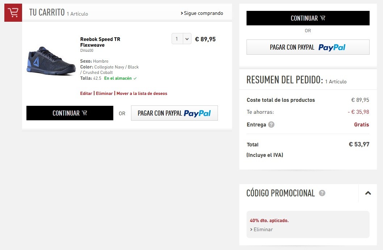Remove the applied 40% promo code
383x250 pixels.
coord(261,229)
